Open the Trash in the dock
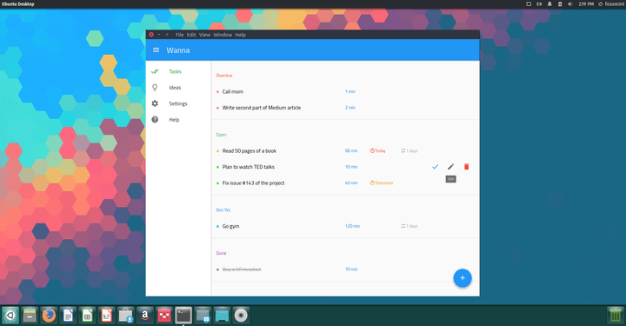This screenshot has width=626, height=326. (616, 316)
